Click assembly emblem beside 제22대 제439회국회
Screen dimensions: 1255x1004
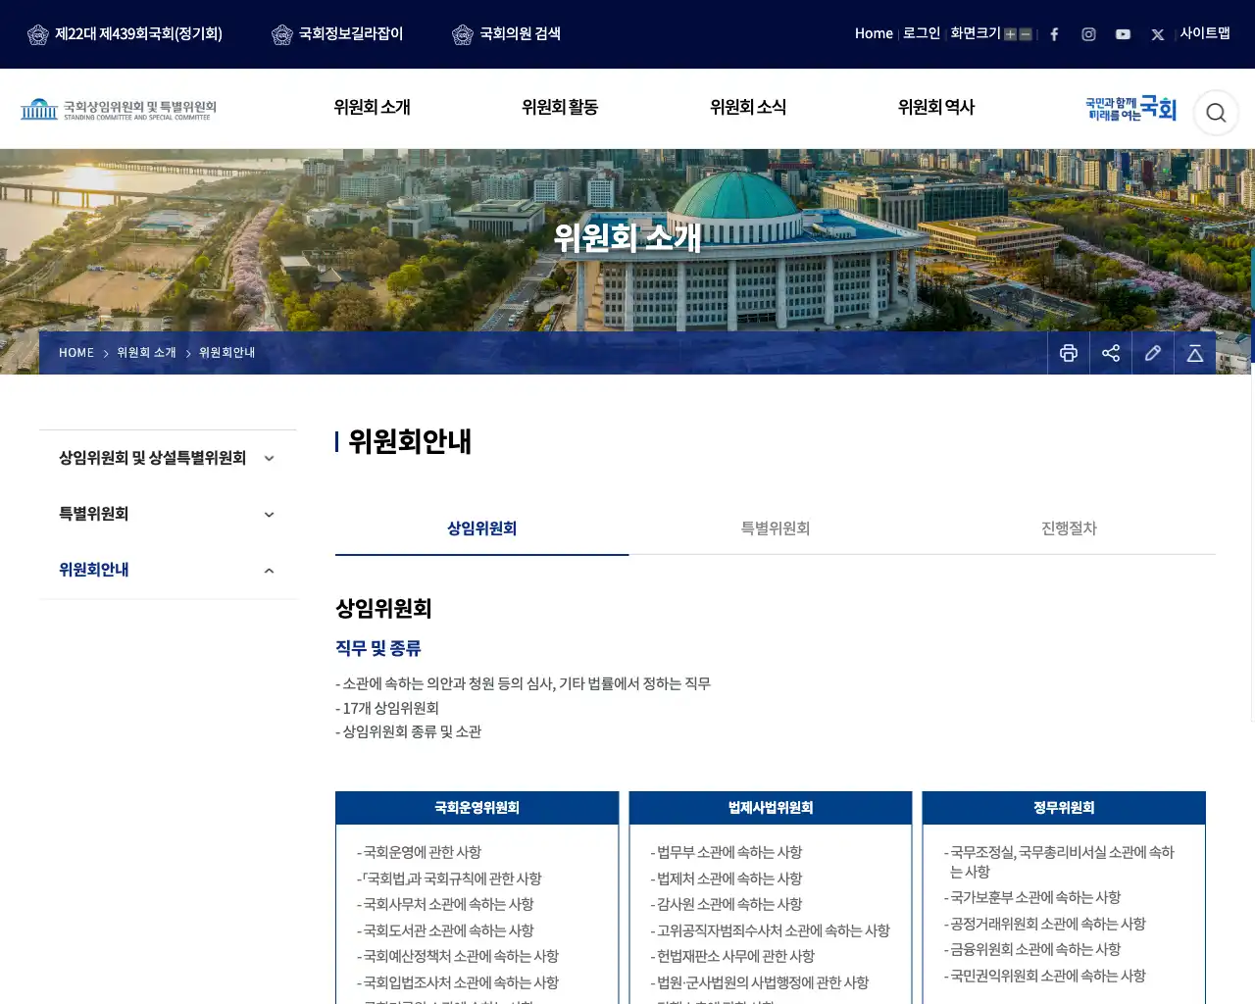click(x=38, y=34)
